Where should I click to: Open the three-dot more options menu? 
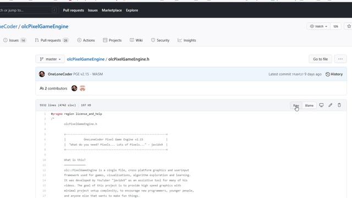pos(340,59)
